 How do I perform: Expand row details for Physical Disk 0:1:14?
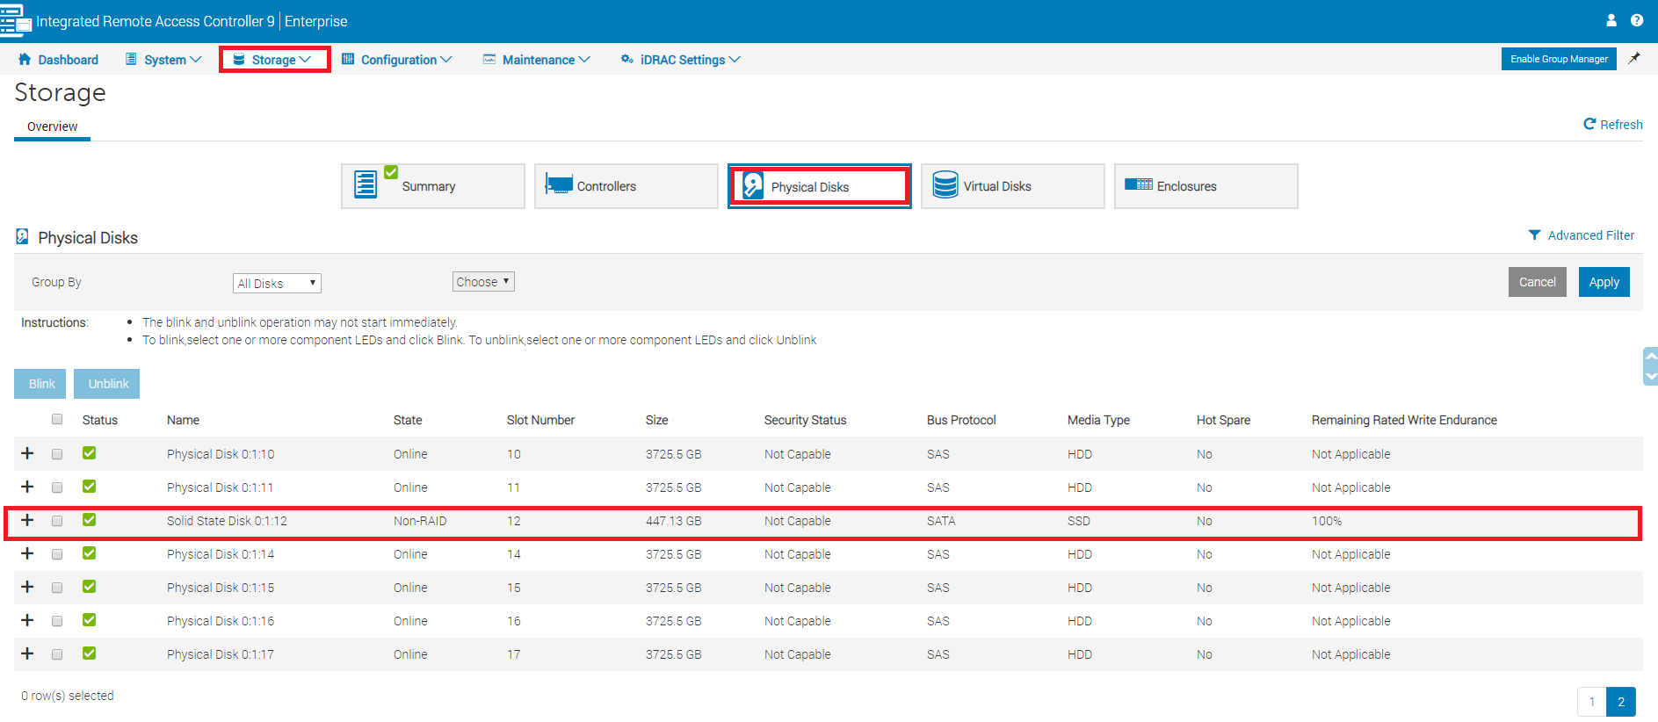27,553
